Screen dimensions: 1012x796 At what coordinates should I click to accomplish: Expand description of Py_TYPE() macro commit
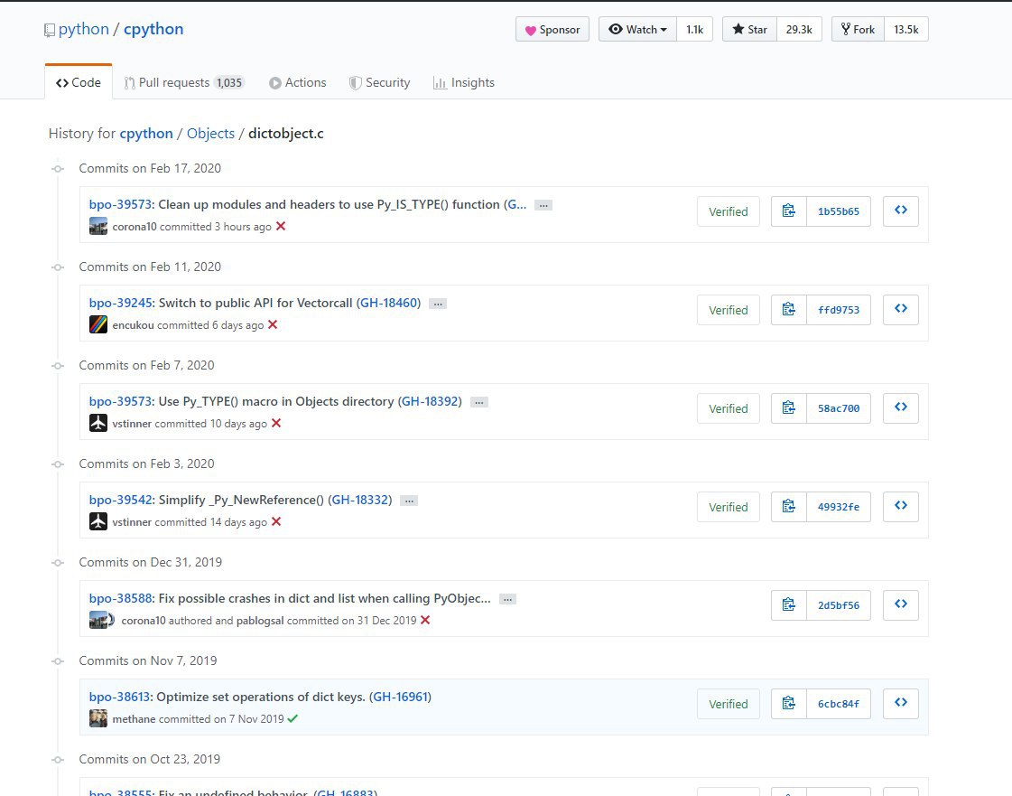pos(478,403)
